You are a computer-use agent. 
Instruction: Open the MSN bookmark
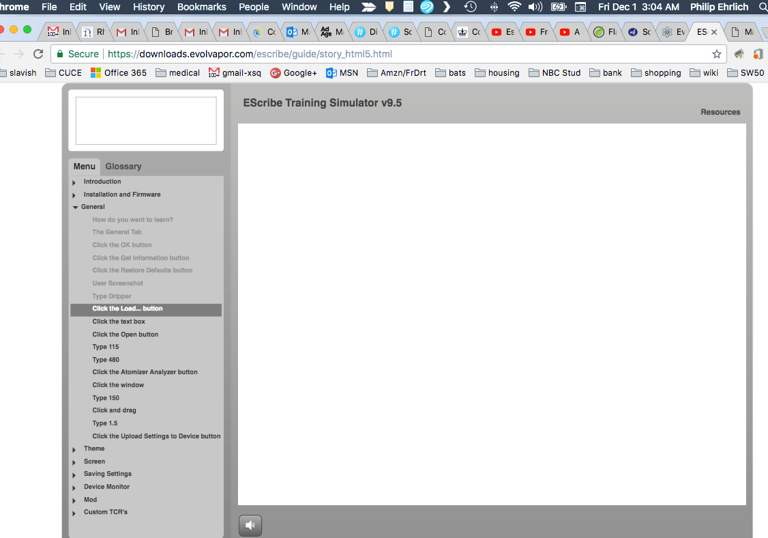pos(342,72)
